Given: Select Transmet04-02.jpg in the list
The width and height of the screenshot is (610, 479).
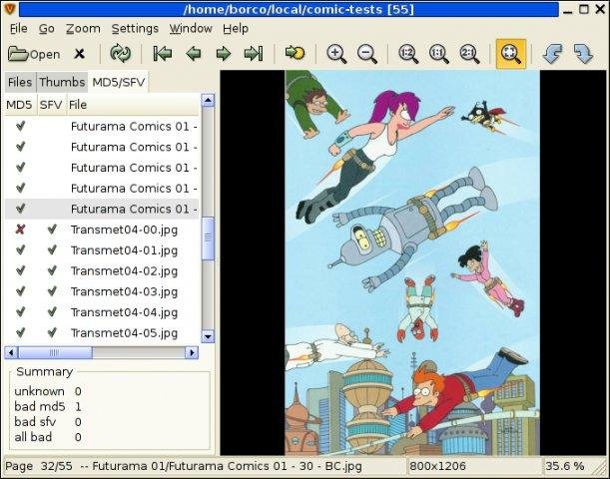Looking at the screenshot, I should pos(102,270).
